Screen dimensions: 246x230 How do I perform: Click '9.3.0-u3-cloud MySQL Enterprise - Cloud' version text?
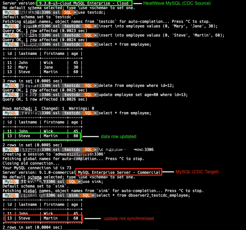click(x=84, y=3)
